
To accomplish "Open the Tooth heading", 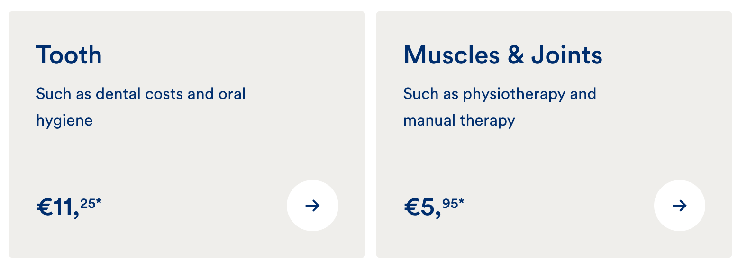I will coord(69,55).
